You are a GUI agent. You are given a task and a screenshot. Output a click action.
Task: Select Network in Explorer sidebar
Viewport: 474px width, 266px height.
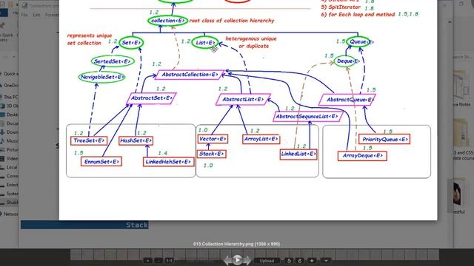(9, 214)
